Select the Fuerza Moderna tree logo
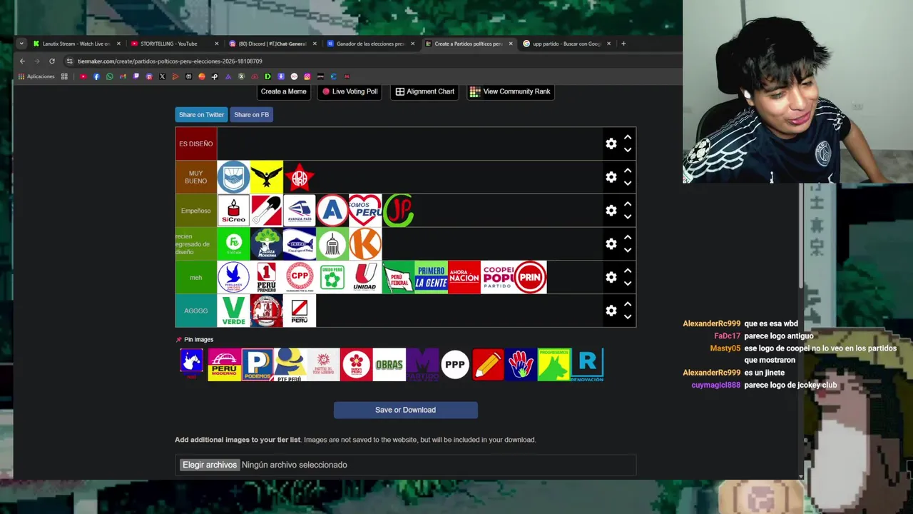913x514 pixels. [267, 244]
